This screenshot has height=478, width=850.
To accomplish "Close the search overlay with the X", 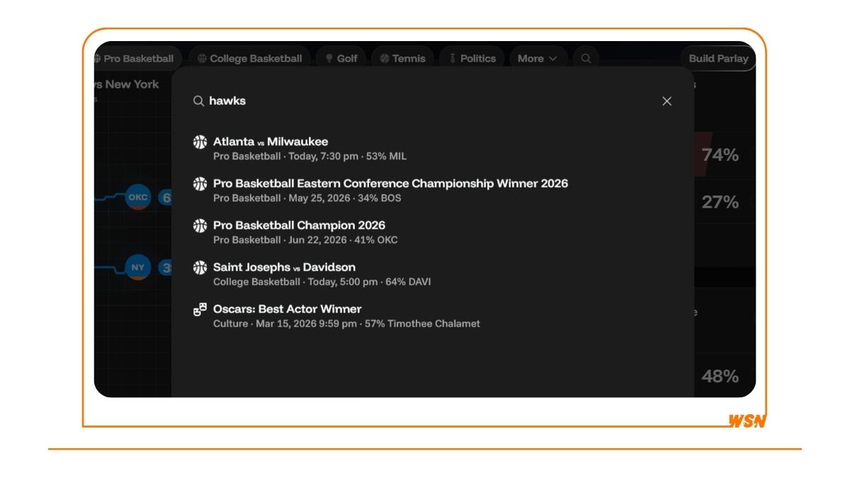I will (667, 101).
